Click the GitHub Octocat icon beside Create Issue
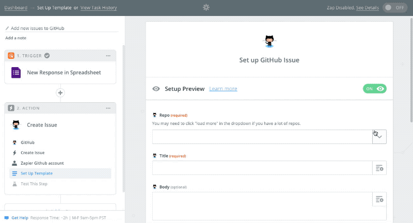This screenshot has width=413, height=223. [16, 125]
